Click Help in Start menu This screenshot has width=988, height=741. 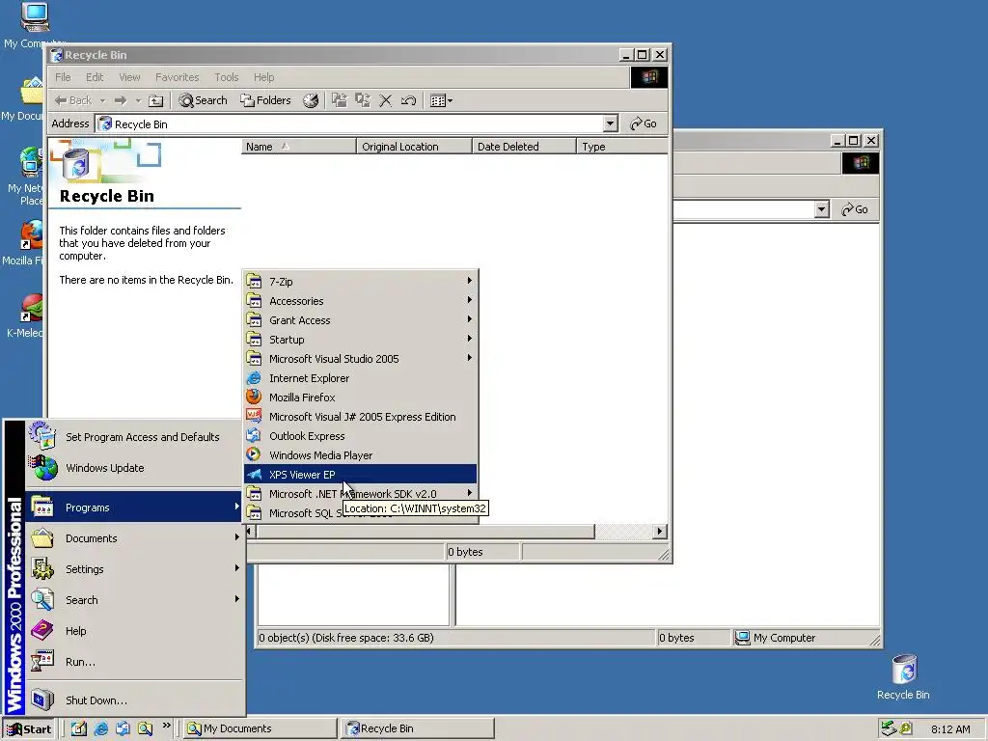tap(133, 631)
